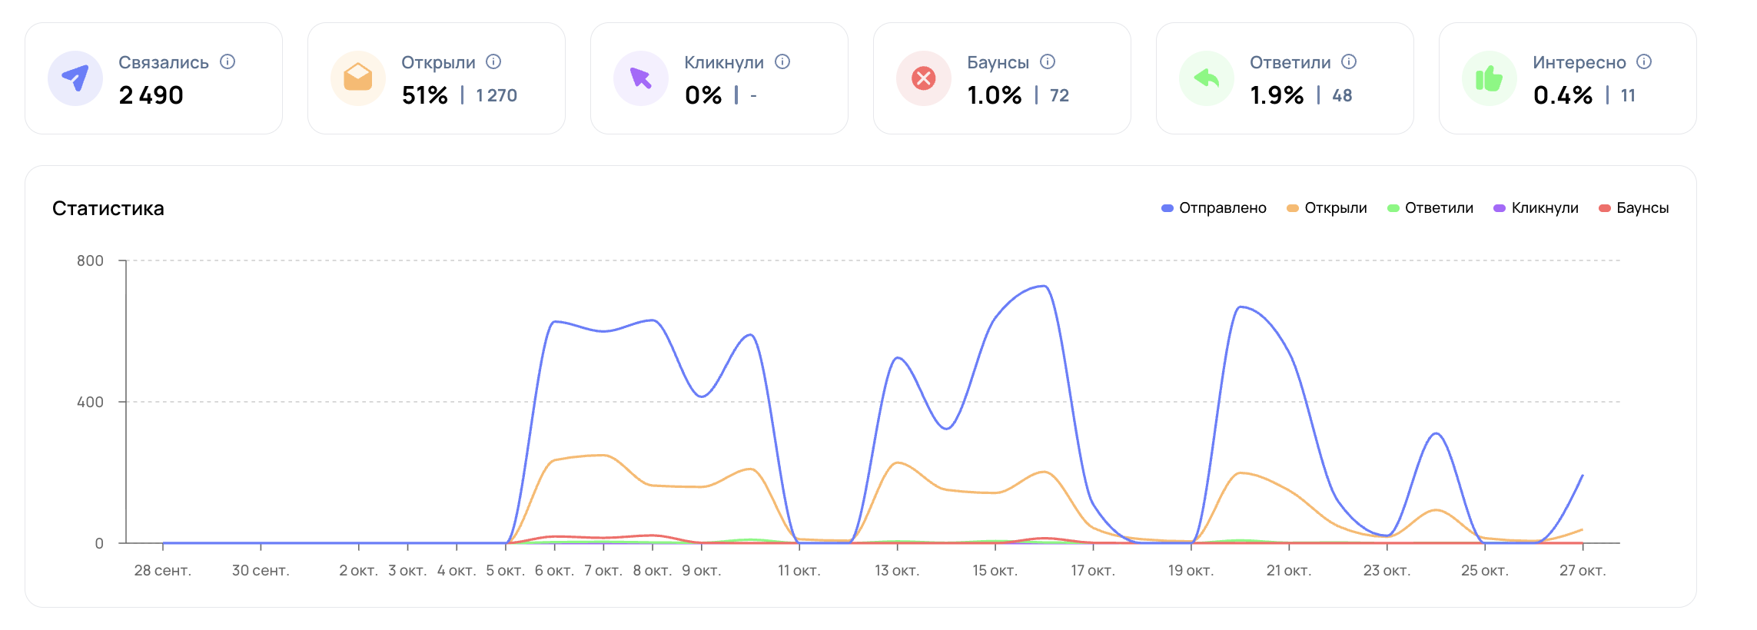This screenshot has width=1757, height=630.
Task: Click the open envelope icon in Открыли card
Action: pos(358,78)
